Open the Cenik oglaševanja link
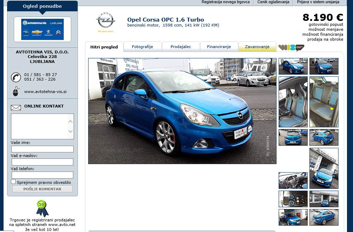 [x=273, y=2]
